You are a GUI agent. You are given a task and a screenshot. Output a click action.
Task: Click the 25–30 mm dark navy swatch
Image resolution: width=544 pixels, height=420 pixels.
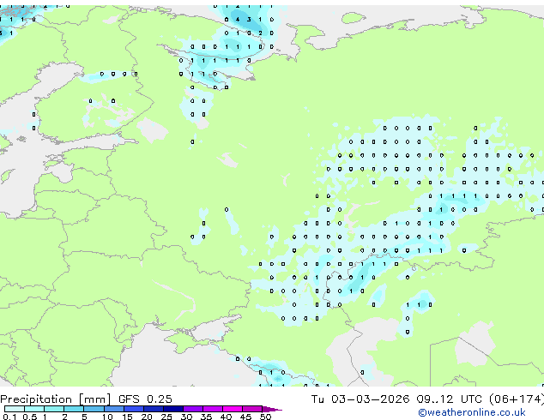[x=172, y=409]
